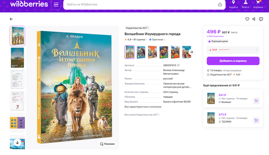Copy the article number 288381913
Screen dimensions: 269x155
click(178, 65)
